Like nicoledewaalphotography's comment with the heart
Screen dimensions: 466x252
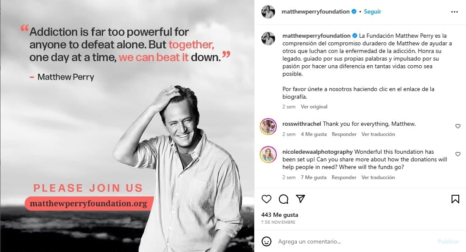pos(458,155)
